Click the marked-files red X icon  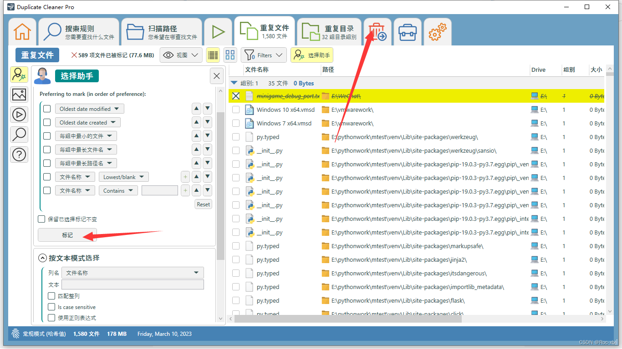pyautogui.click(x=74, y=55)
